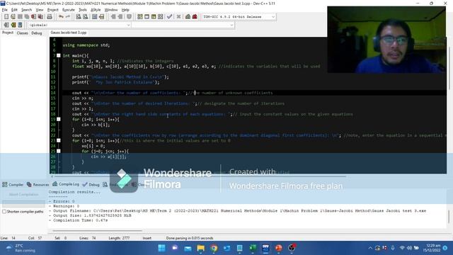The height and width of the screenshot is (255, 453).
Task: Show hidden tray icons chevron in taskbar
Action: click(370, 248)
